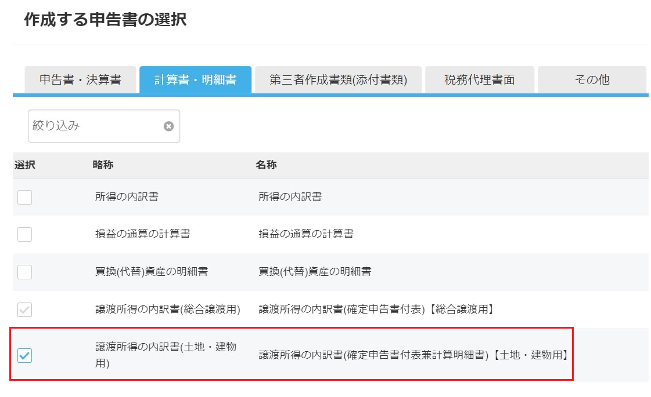Open the 第三者作成書類(添付書類) tab
Viewport: 651px width, 397px height.
point(338,80)
